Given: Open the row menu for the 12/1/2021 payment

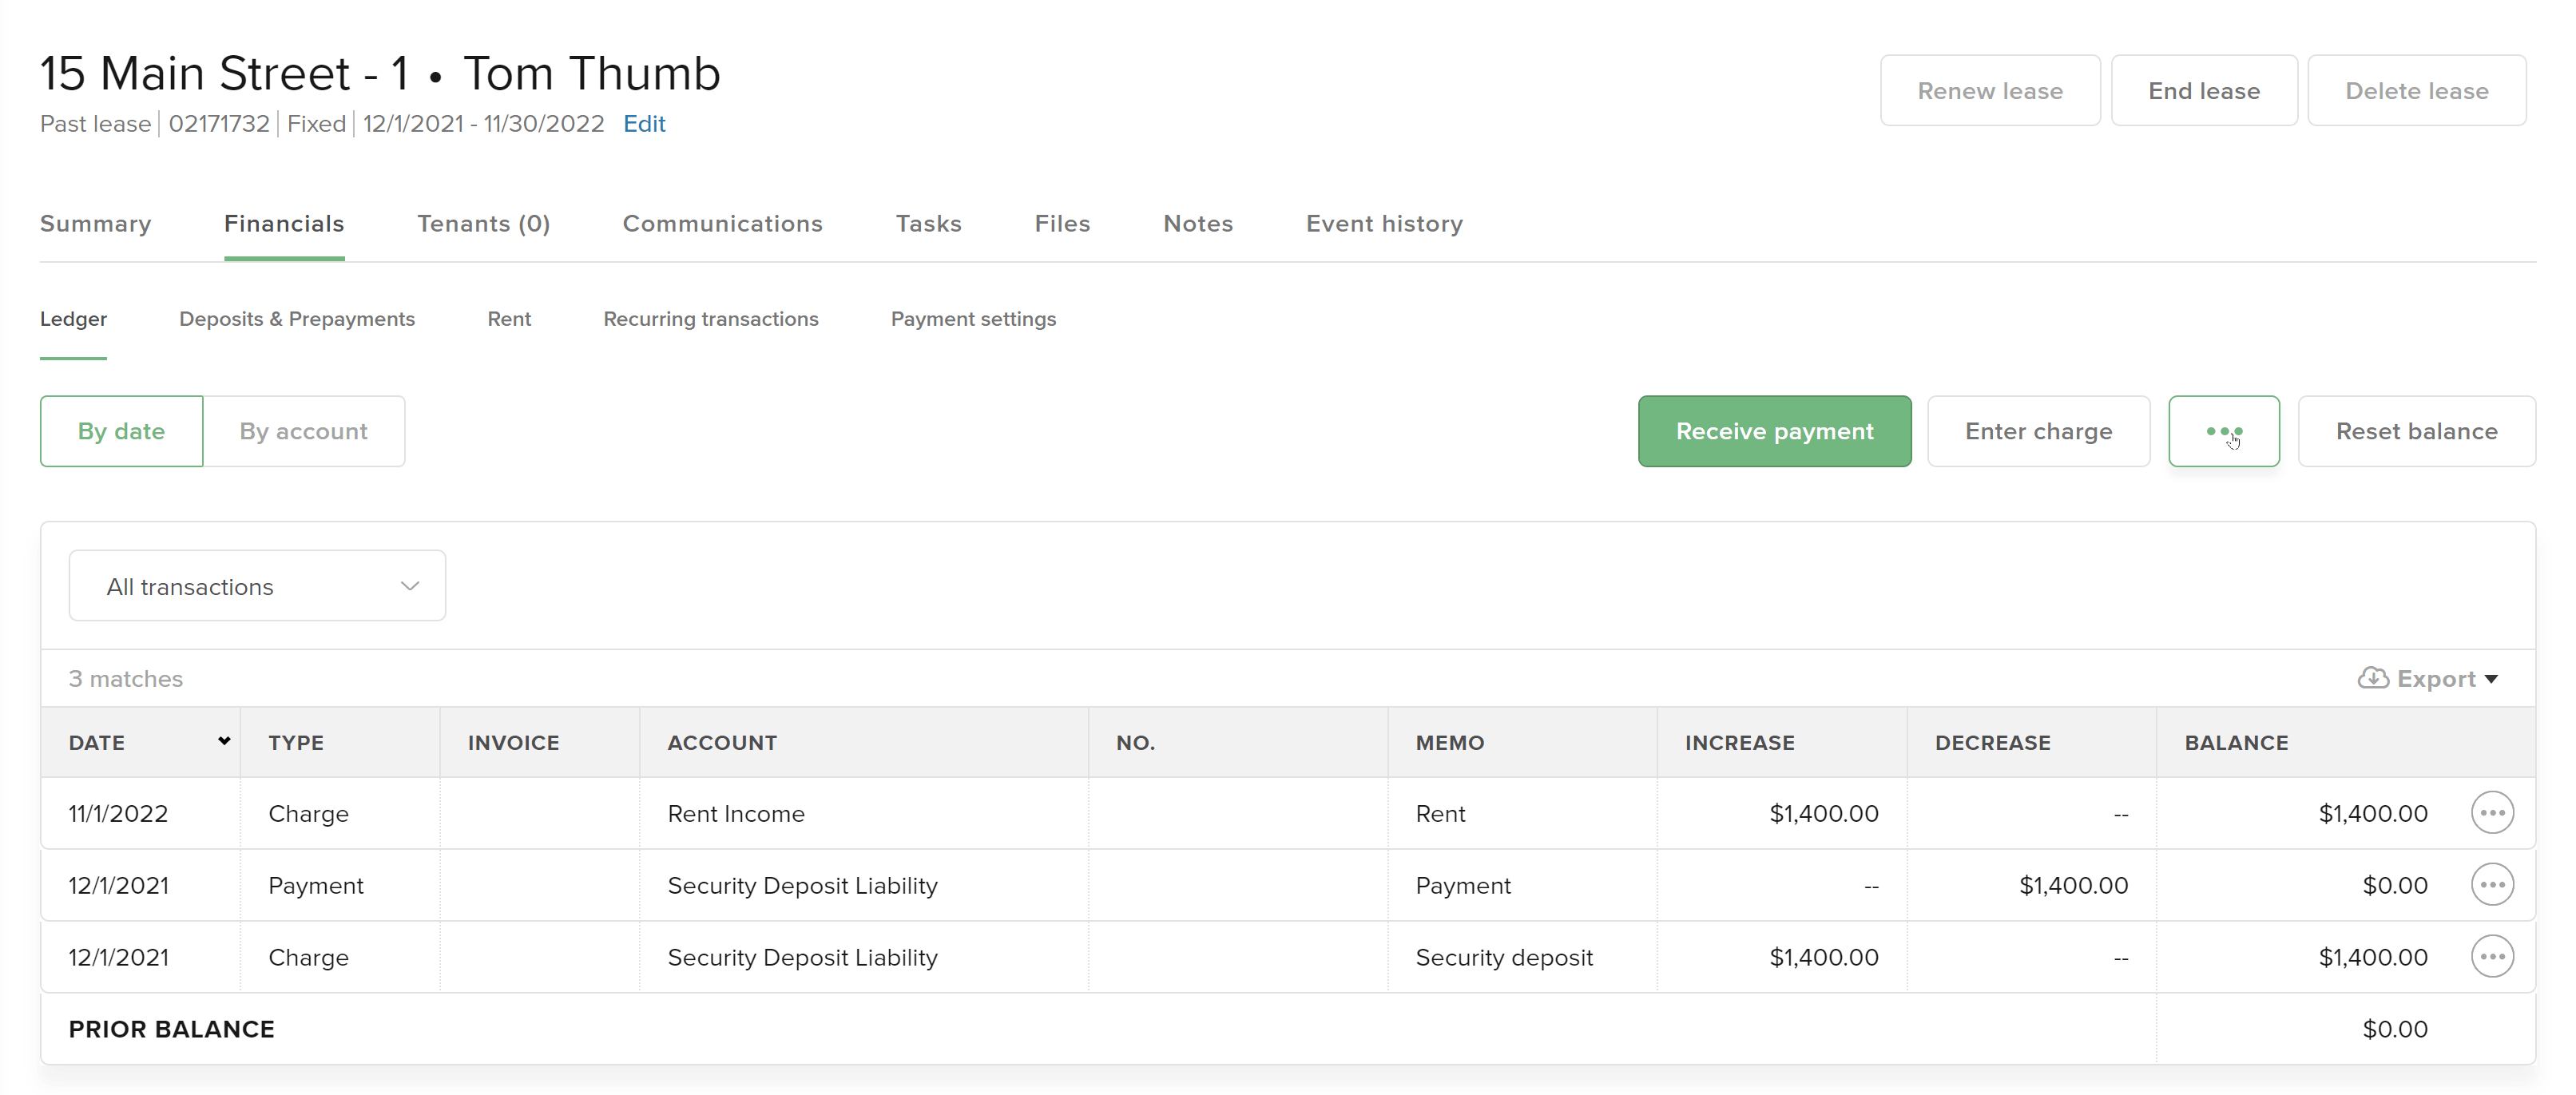Looking at the screenshot, I should tap(2493, 884).
